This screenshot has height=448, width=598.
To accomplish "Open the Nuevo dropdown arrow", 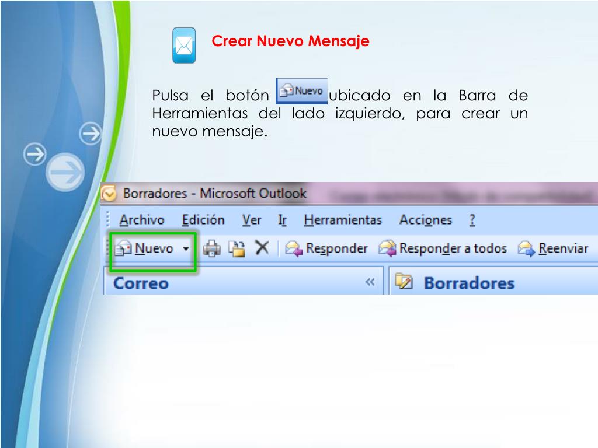I will pyautogui.click(x=186, y=249).
